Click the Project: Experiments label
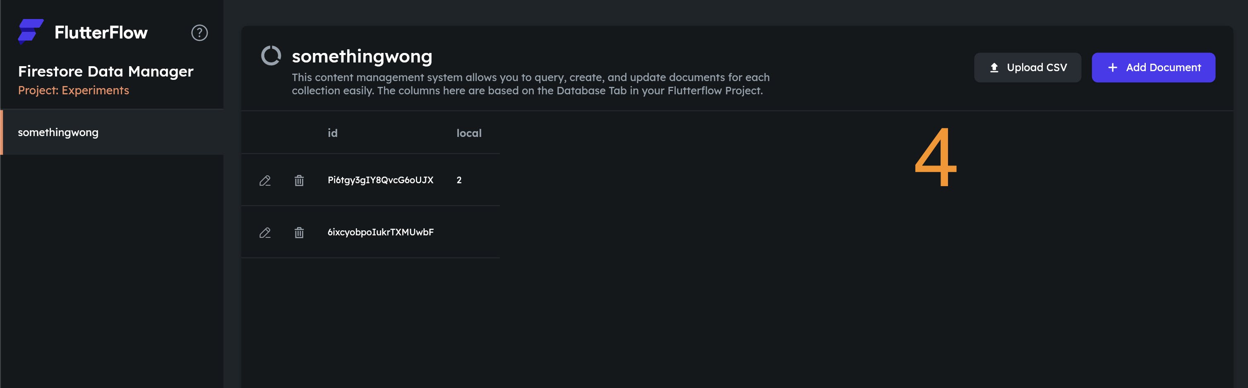The image size is (1248, 388). tap(74, 91)
